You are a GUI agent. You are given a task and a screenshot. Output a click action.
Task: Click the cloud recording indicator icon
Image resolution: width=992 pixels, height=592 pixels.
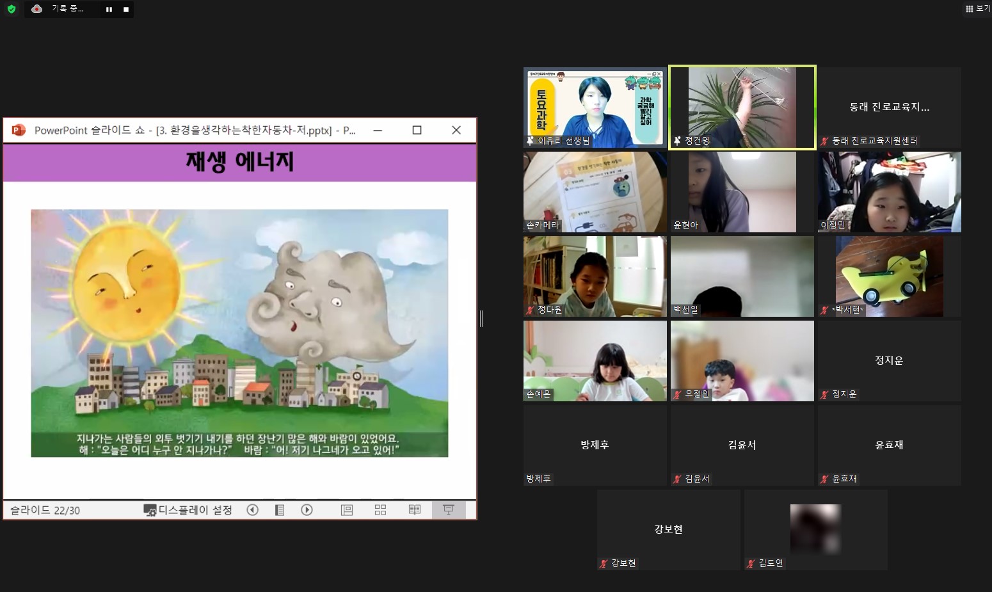click(37, 9)
